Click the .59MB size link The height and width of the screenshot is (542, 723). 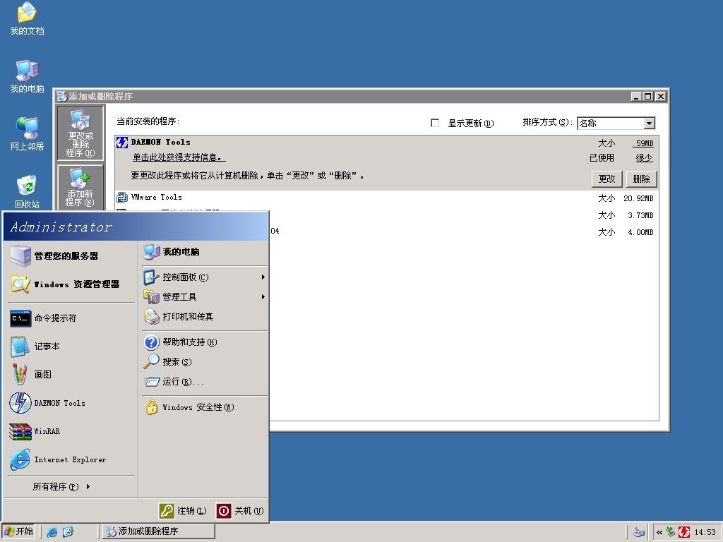pyautogui.click(x=643, y=143)
